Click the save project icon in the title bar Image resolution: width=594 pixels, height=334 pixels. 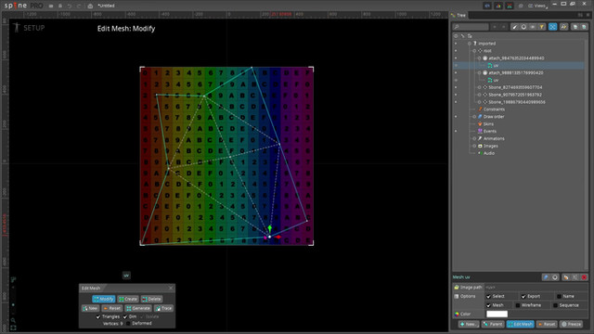tap(60, 6)
